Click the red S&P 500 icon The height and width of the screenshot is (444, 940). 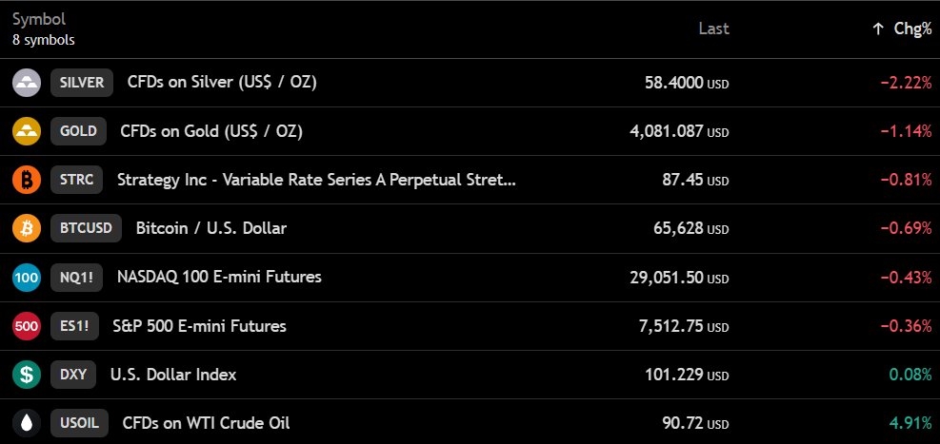click(x=27, y=326)
